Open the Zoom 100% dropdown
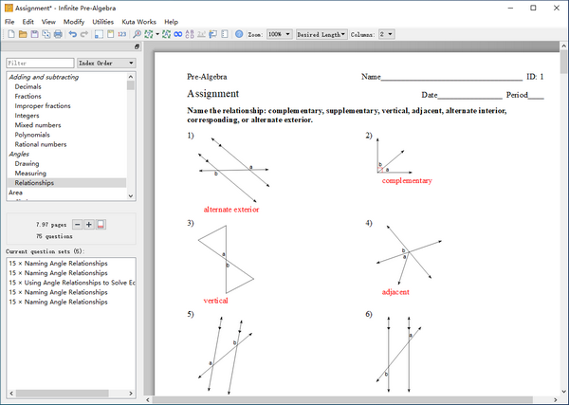 point(278,34)
